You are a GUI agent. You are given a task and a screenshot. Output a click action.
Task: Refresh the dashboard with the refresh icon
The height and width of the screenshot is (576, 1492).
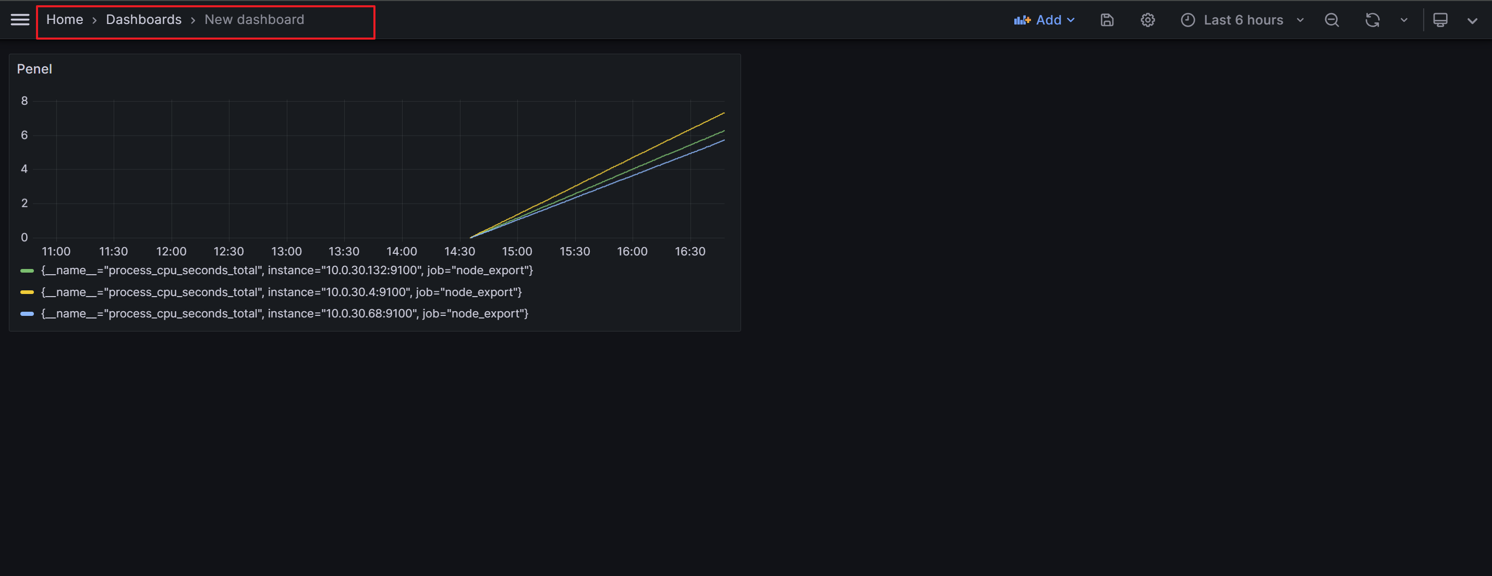pyautogui.click(x=1372, y=20)
